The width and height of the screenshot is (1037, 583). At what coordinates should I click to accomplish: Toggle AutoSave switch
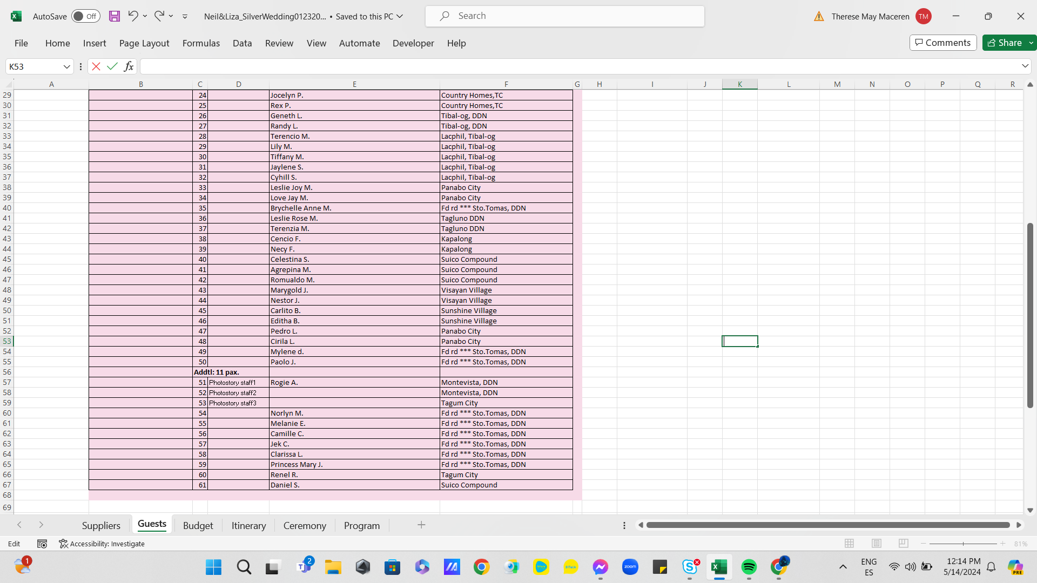[85, 16]
